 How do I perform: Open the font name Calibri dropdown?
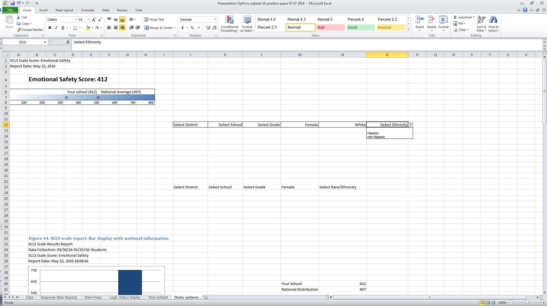click(76, 20)
